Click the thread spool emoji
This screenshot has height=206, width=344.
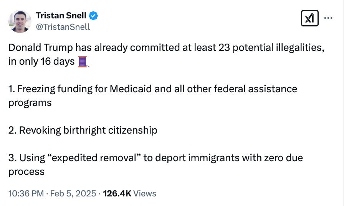tap(83, 61)
